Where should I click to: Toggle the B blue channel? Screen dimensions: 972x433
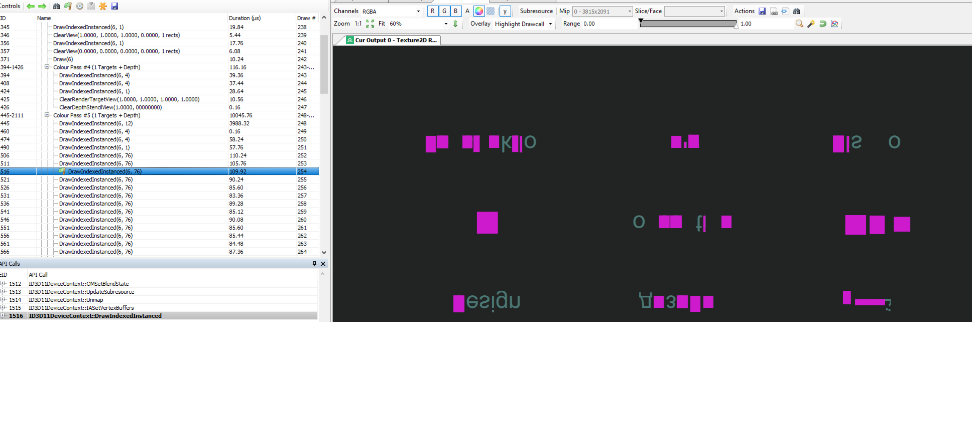click(x=456, y=11)
